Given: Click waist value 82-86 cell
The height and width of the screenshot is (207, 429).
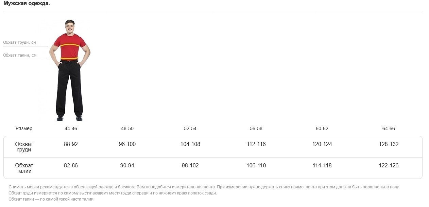Looking at the screenshot, I should pos(71,165).
